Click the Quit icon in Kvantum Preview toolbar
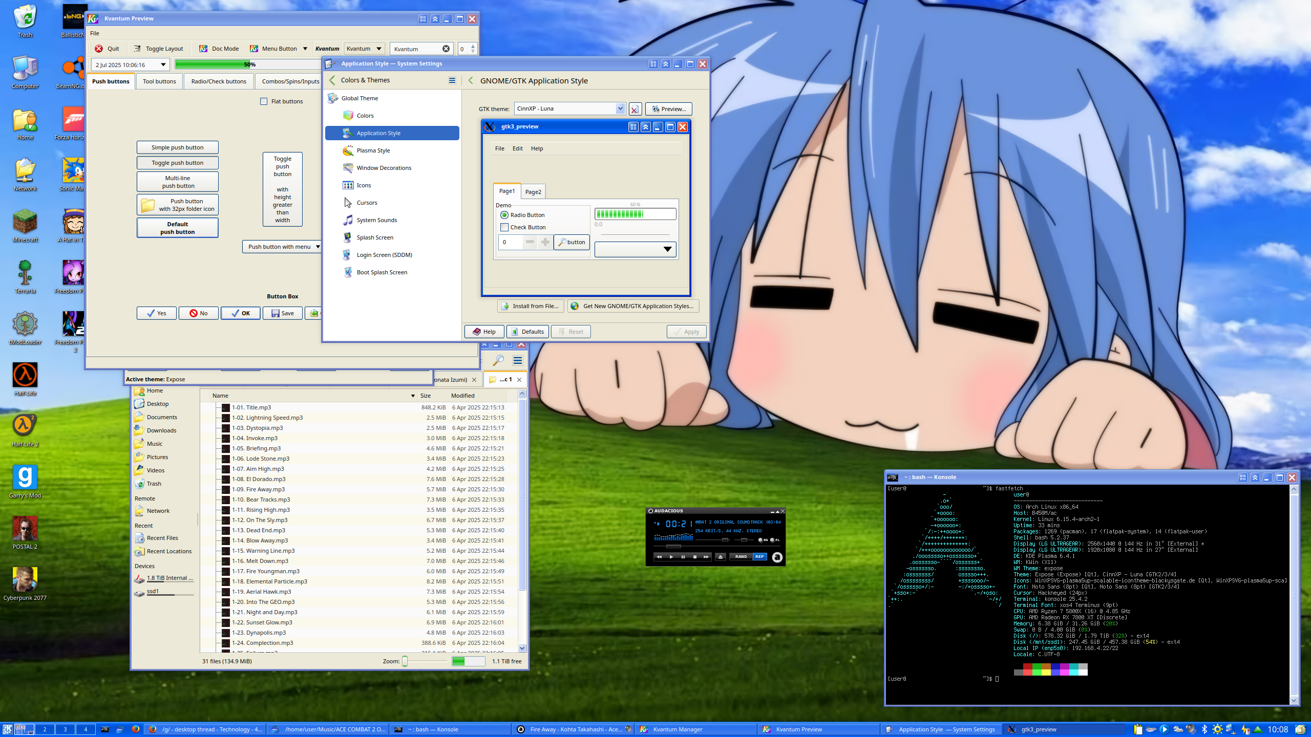Image resolution: width=1311 pixels, height=737 pixels. pyautogui.click(x=99, y=49)
